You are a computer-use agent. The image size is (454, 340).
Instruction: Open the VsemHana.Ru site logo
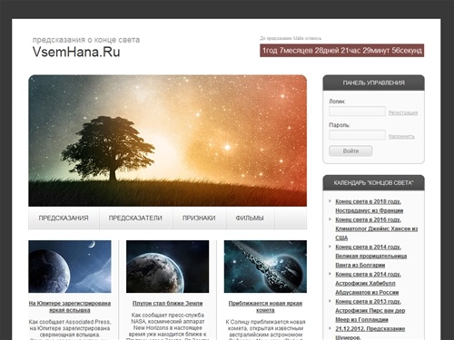[x=76, y=52]
